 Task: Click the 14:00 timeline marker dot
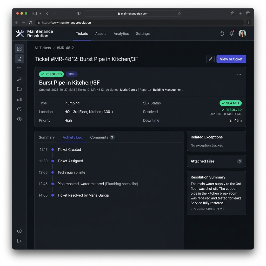pyautogui.click(x=52, y=195)
